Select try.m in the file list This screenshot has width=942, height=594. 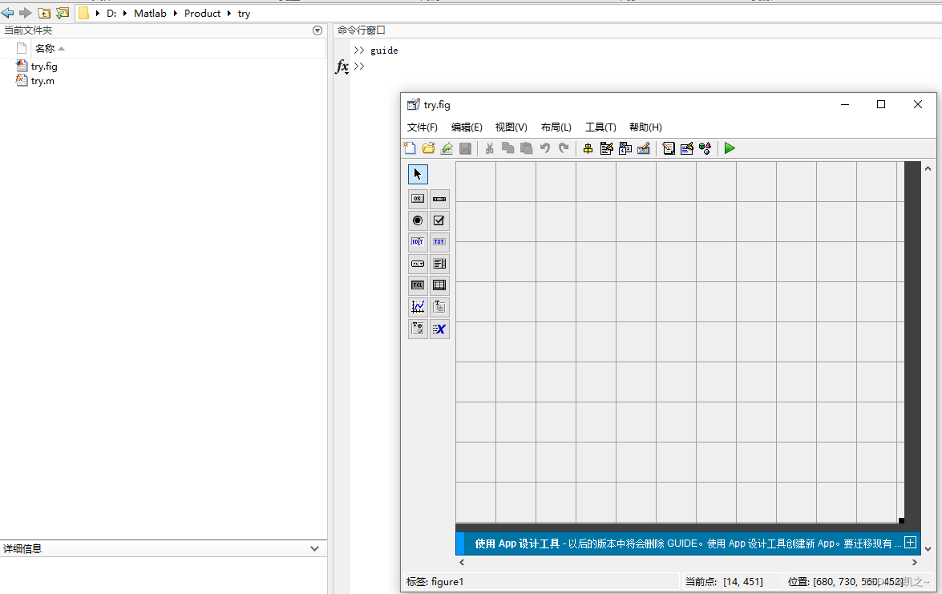[x=42, y=80]
